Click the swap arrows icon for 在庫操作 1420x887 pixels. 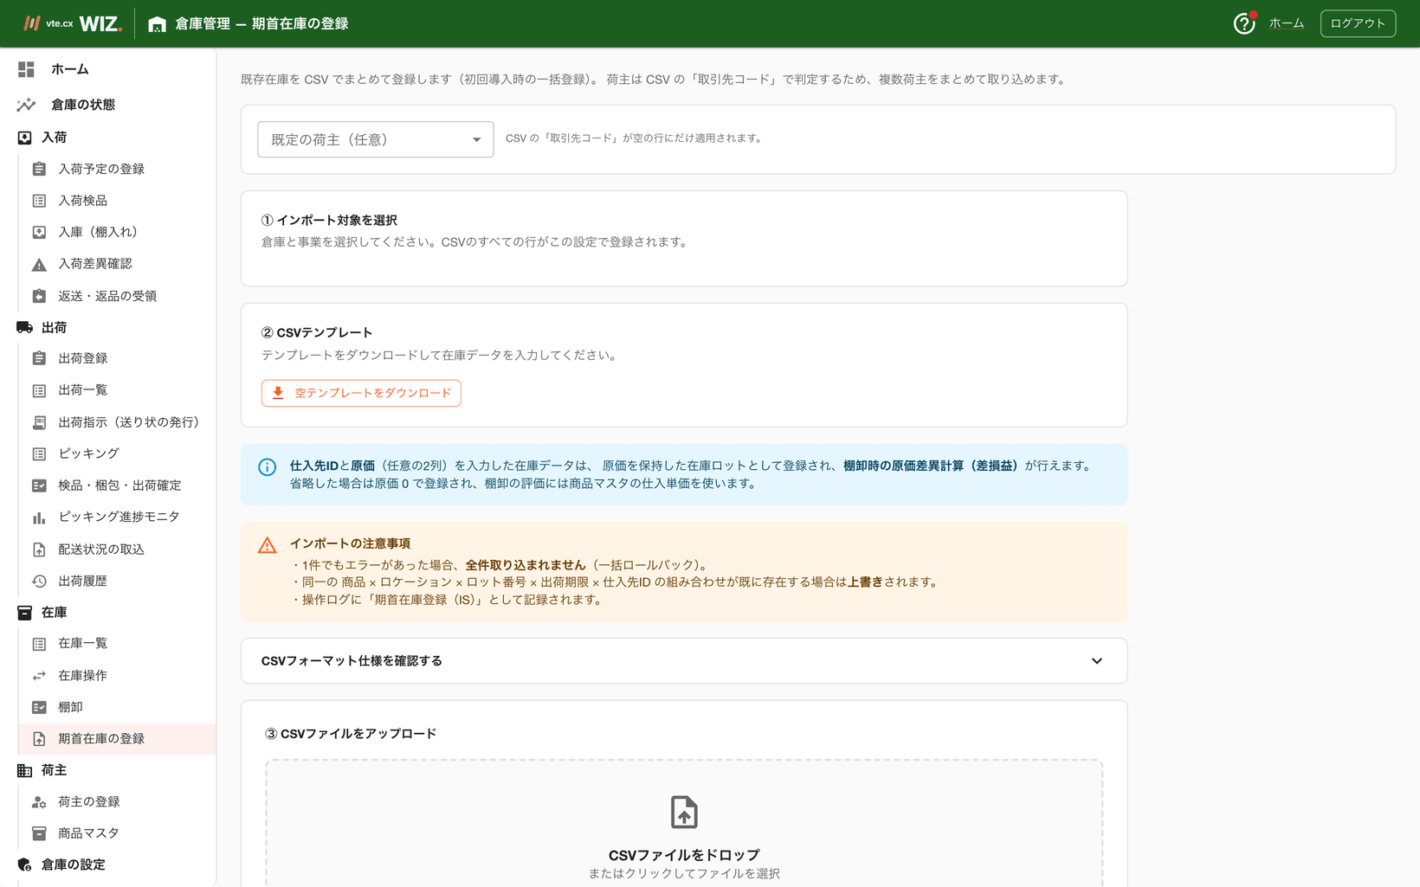(39, 676)
